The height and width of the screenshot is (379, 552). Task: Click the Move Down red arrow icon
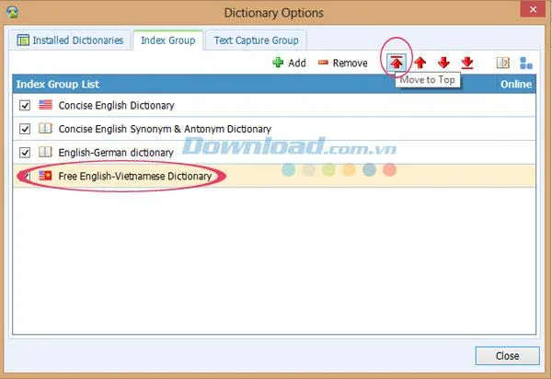pos(443,63)
